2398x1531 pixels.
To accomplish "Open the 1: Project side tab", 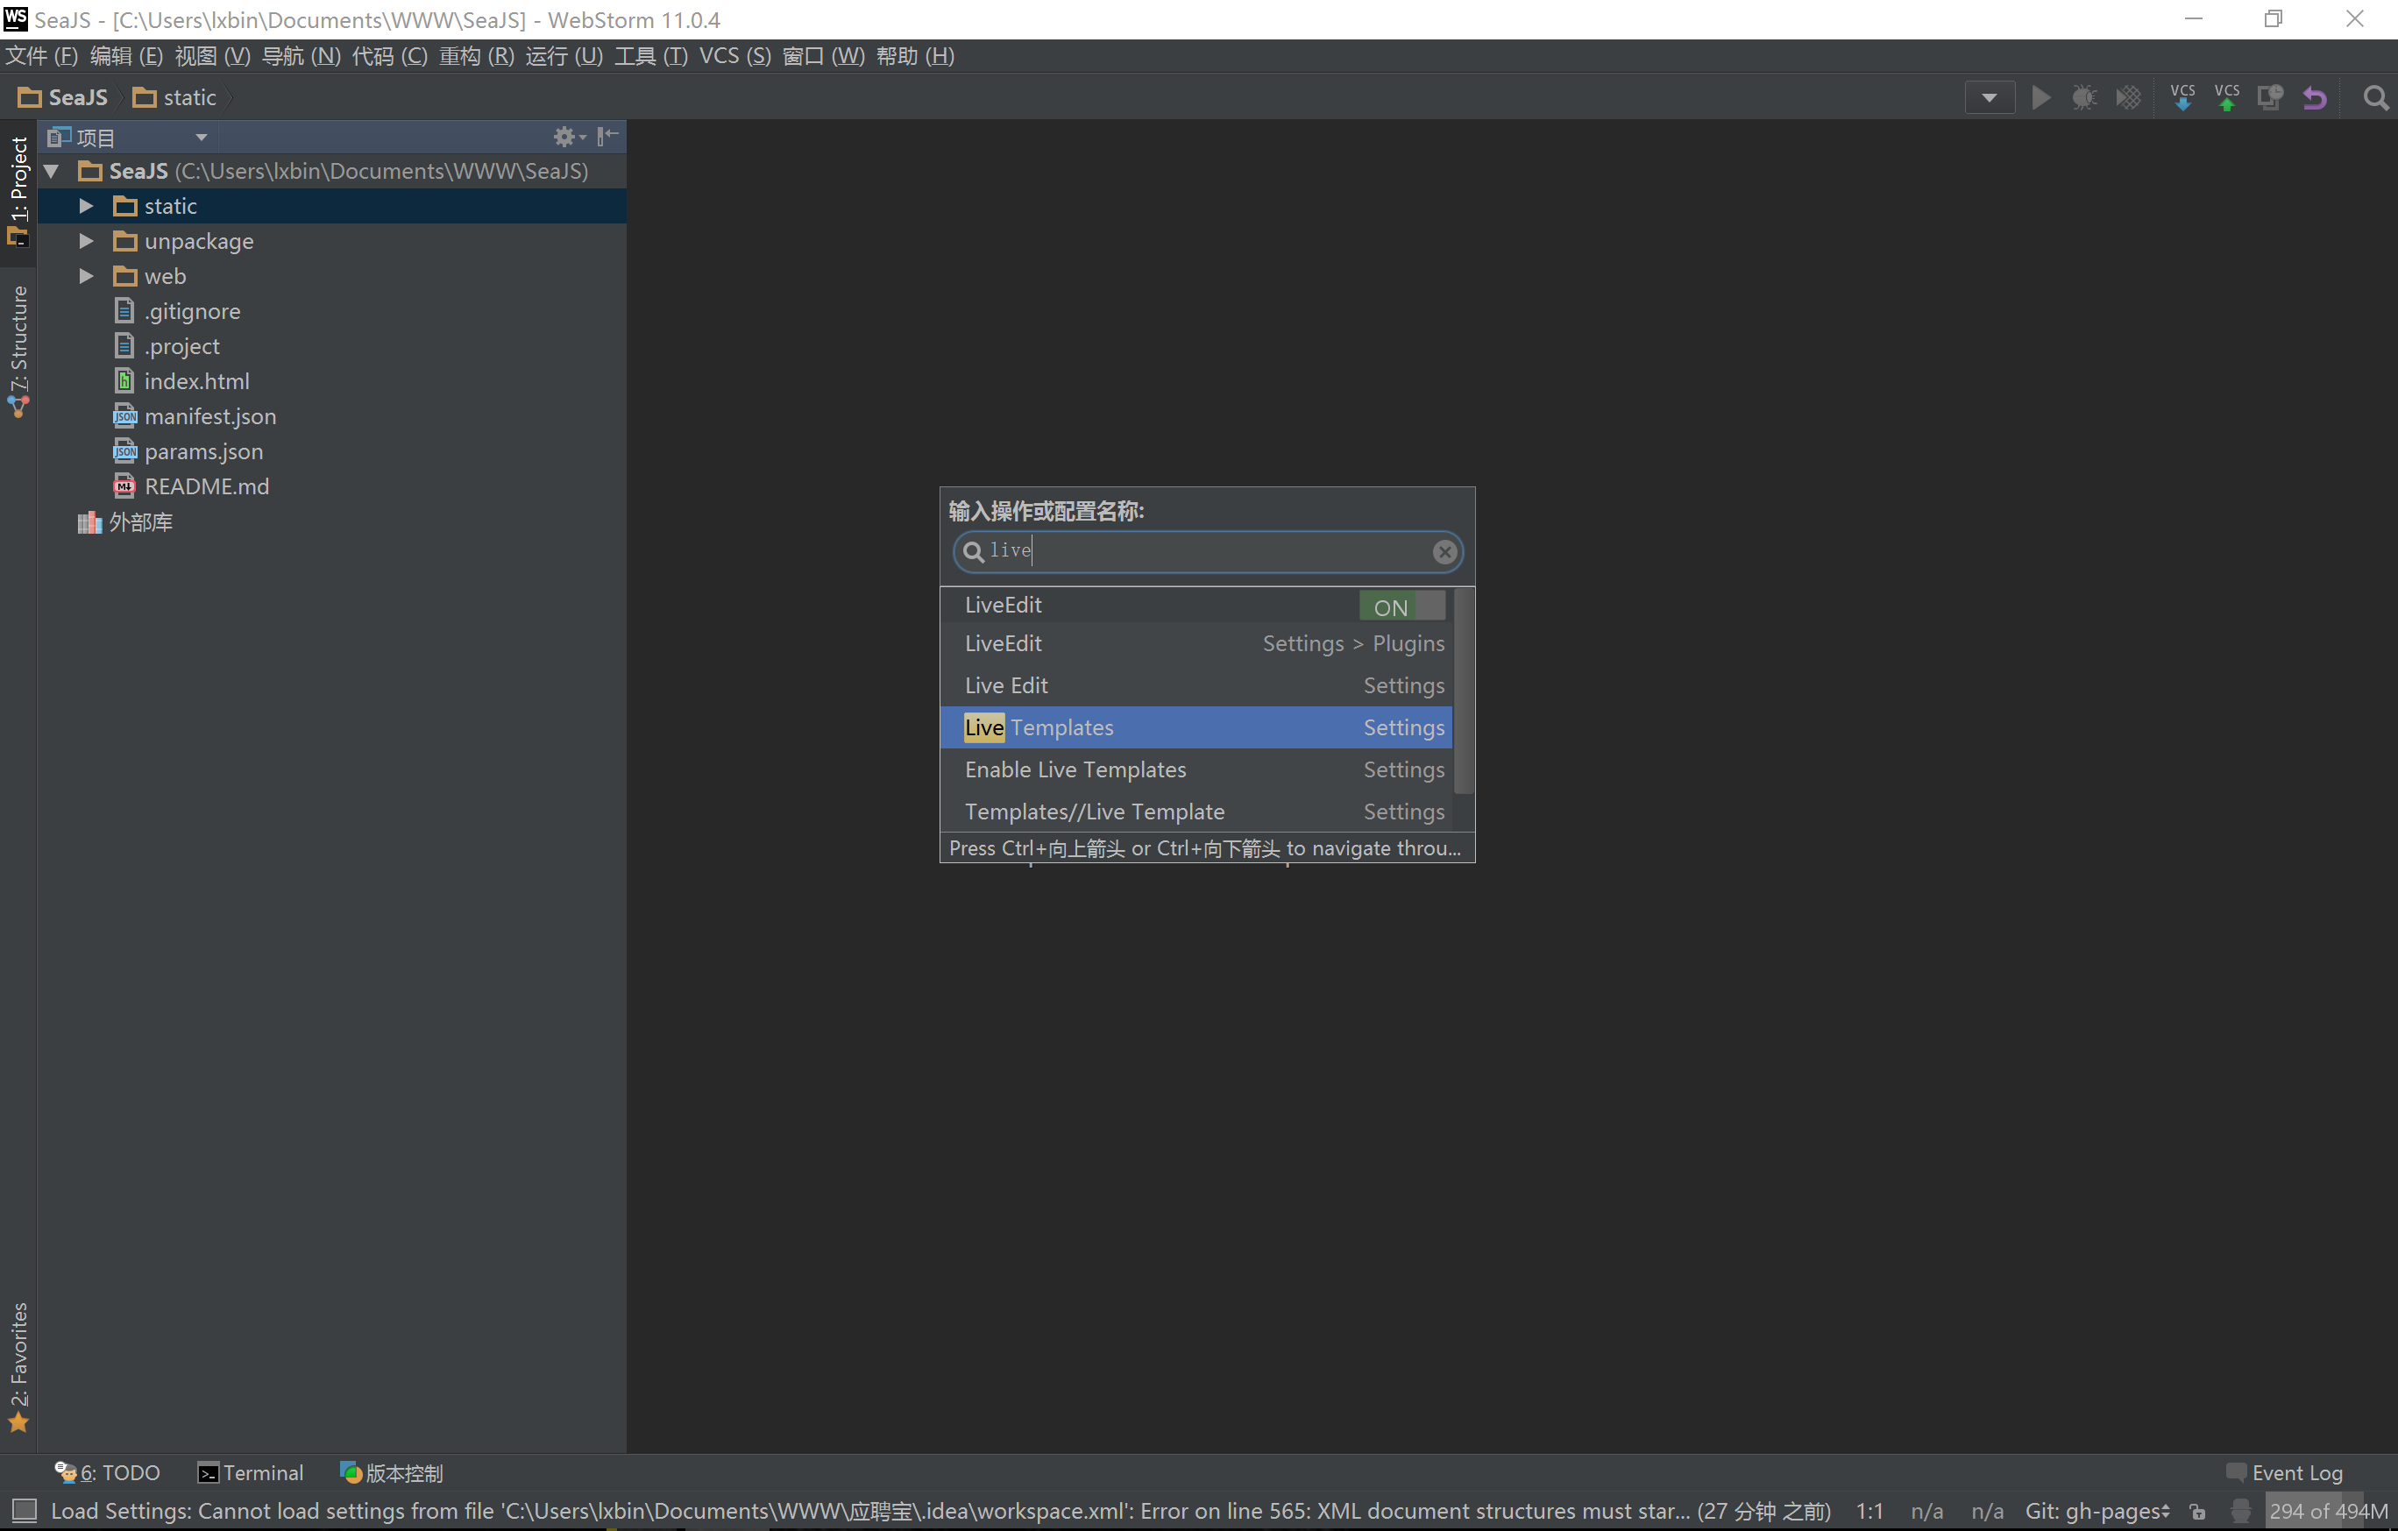I will click(18, 191).
